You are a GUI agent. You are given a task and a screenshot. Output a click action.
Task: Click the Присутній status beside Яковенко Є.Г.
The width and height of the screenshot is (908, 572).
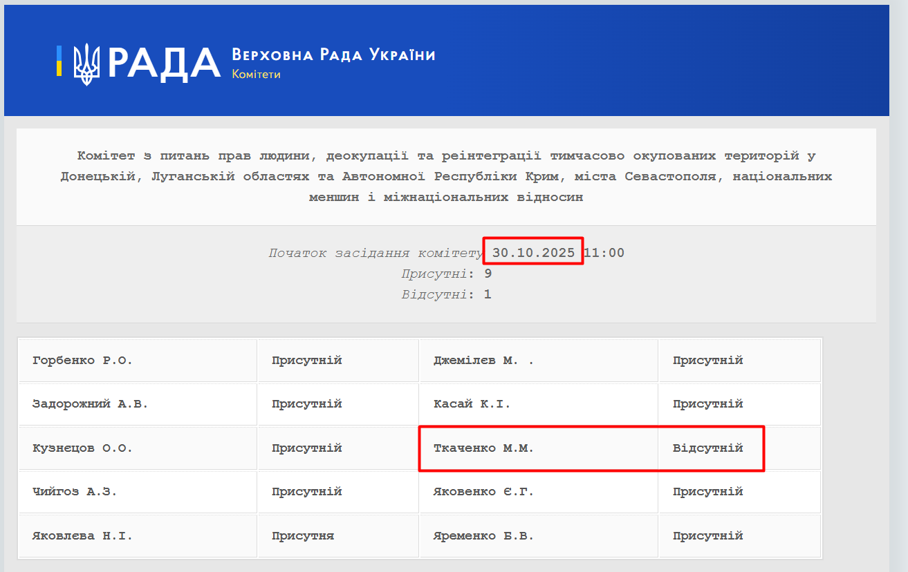pyautogui.click(x=708, y=492)
